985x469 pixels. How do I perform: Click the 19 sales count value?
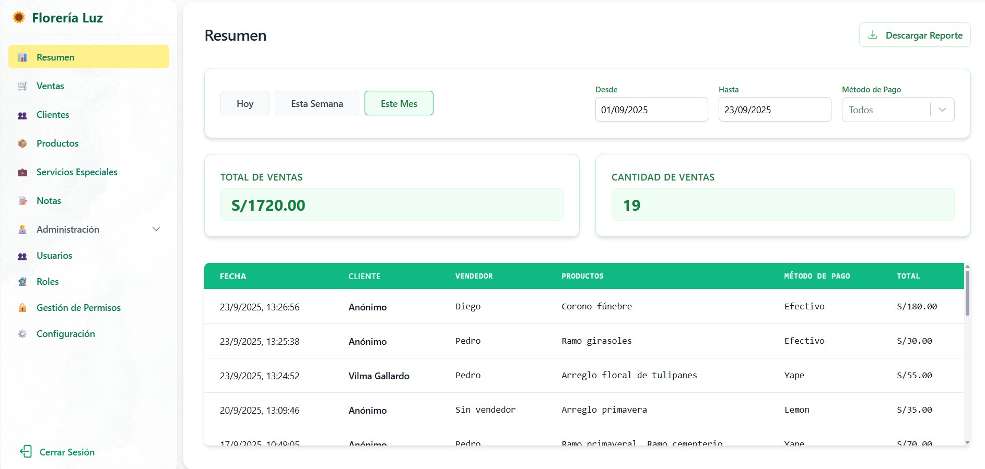click(x=631, y=205)
